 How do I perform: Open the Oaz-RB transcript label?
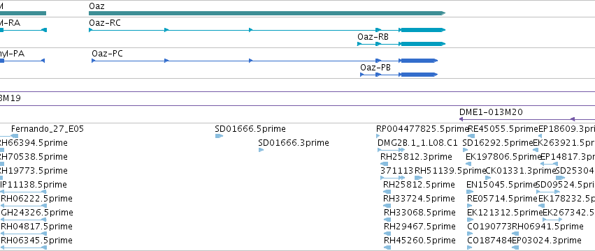click(x=373, y=37)
